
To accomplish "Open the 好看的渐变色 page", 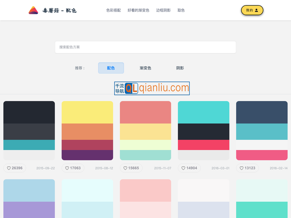I will [138, 10].
